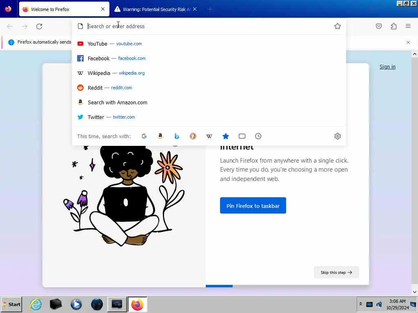The image size is (418, 313).
Task: Search in History using the clock icon
Action: [x=258, y=136]
